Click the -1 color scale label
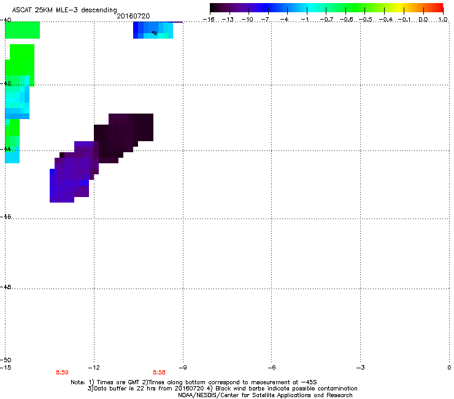Screen dimensions: 454x399 click(305, 20)
